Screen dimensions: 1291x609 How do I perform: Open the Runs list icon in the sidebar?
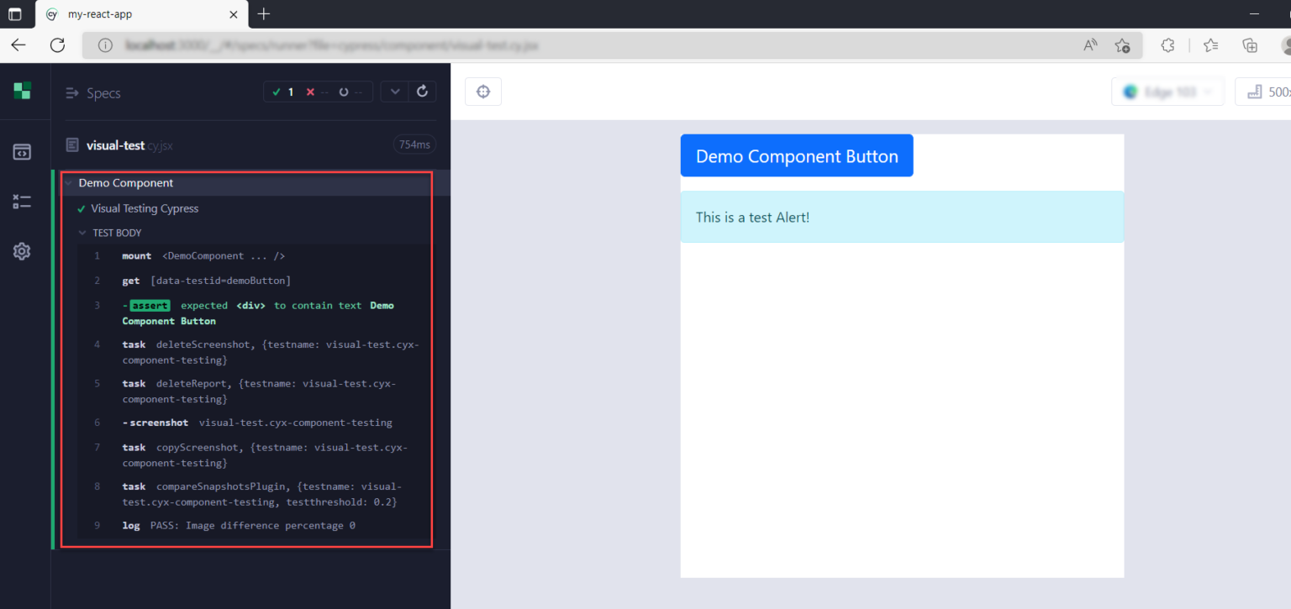tap(22, 201)
